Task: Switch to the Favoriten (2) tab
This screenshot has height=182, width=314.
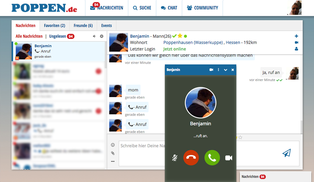Action: pyautogui.click(x=54, y=26)
